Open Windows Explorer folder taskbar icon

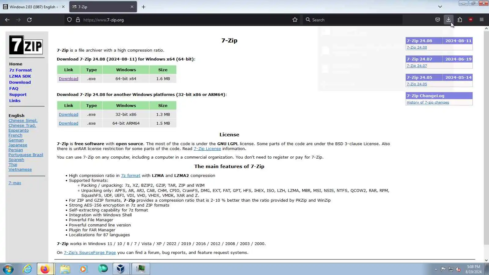(65, 269)
